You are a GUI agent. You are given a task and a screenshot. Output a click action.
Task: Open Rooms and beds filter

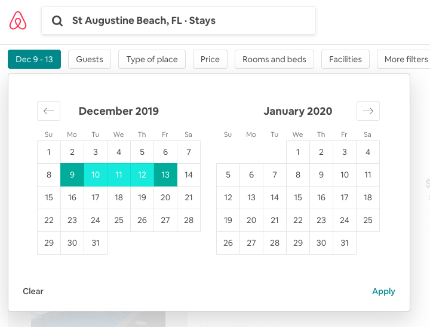tap(274, 59)
